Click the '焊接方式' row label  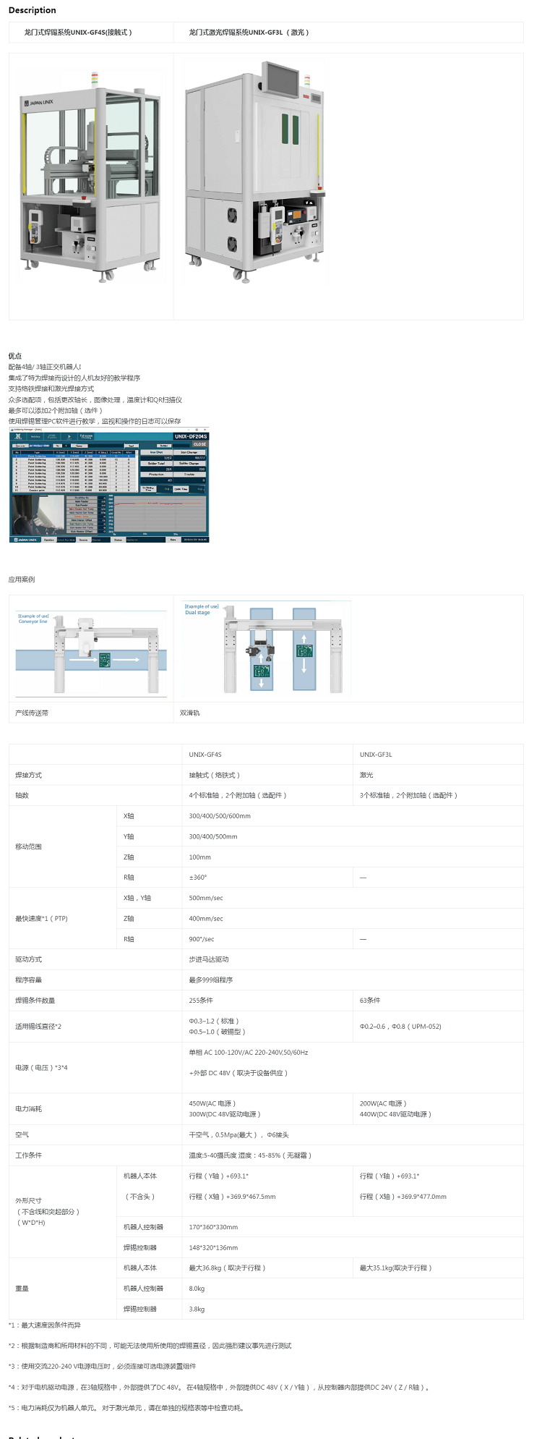pyautogui.click(x=29, y=775)
